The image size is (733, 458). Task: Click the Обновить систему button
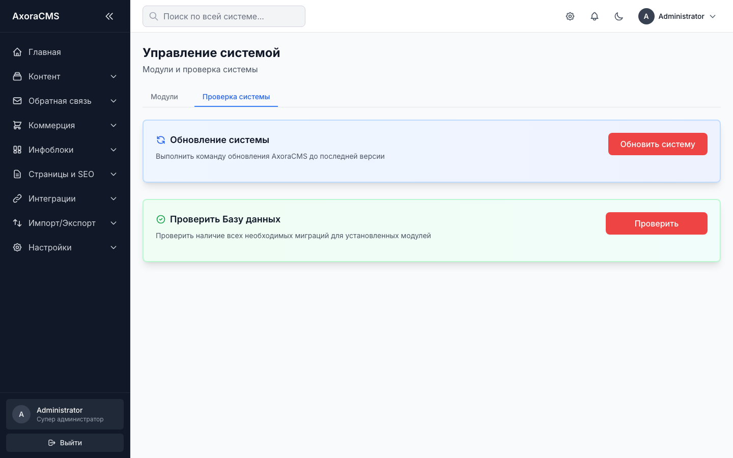click(x=658, y=144)
